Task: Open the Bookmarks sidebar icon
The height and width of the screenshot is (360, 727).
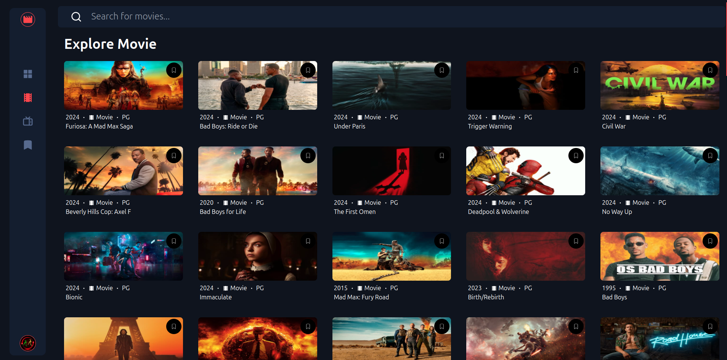Action: coord(28,145)
